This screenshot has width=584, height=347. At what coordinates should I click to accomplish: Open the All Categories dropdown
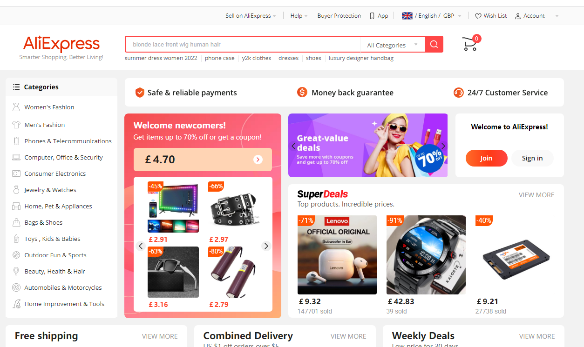tap(392, 45)
